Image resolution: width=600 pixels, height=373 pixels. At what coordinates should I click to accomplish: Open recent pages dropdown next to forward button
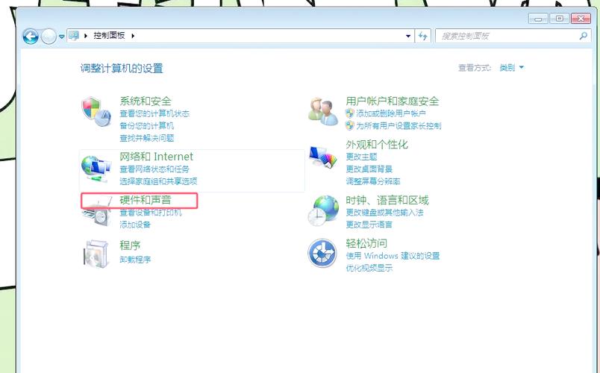tap(61, 37)
